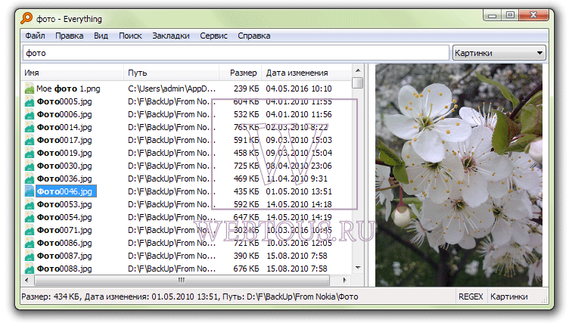Screen dimensions: 569x323
Task: Click the file icon beside Фото0071.jpg
Action: pyautogui.click(x=29, y=230)
